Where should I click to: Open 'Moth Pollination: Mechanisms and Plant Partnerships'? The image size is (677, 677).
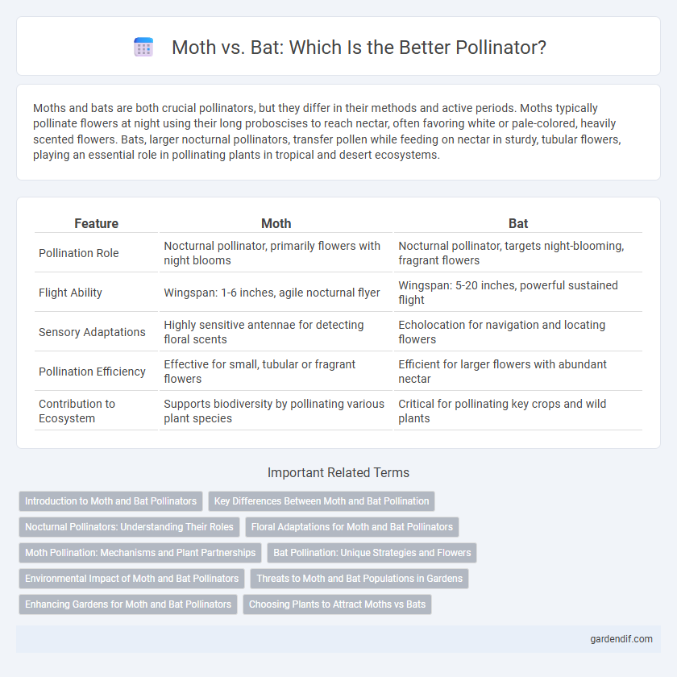140,553
